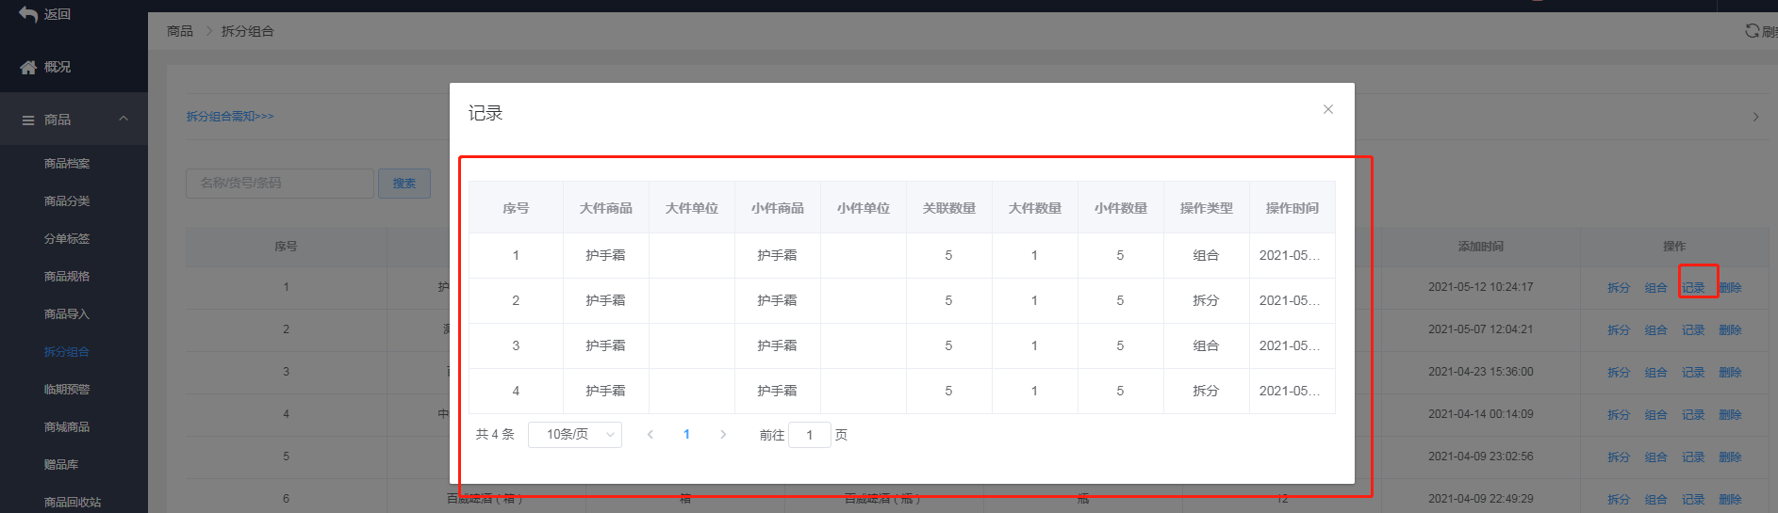Click 大件商品 护手霜 cell in row 1

pyautogui.click(x=605, y=255)
